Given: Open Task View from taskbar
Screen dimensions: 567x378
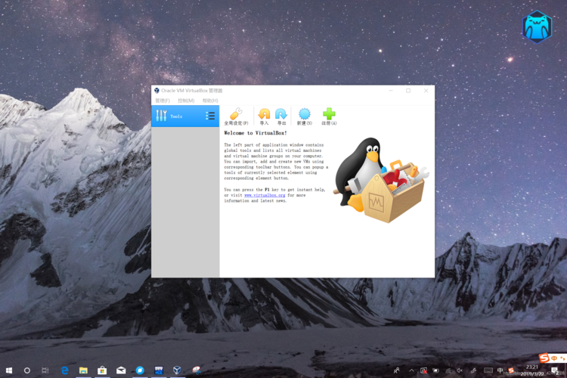Looking at the screenshot, I should tap(45, 370).
